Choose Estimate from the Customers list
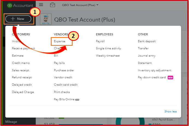 tap(17, 56)
